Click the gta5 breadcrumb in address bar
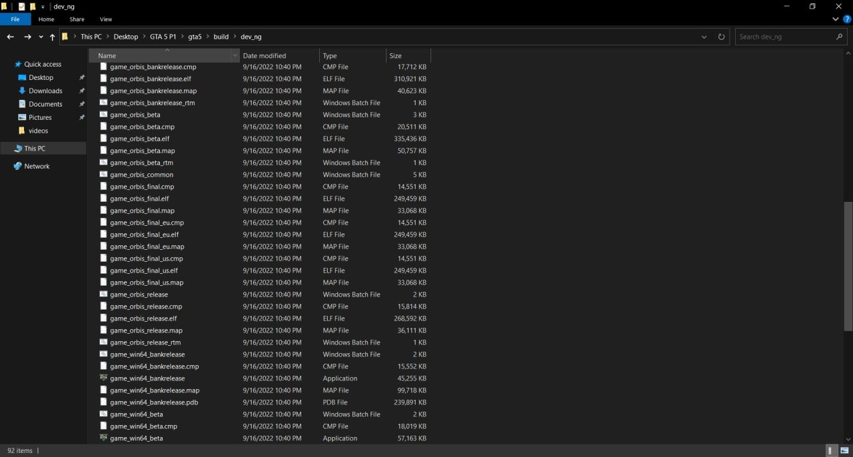The width and height of the screenshot is (853, 457). pyautogui.click(x=195, y=37)
